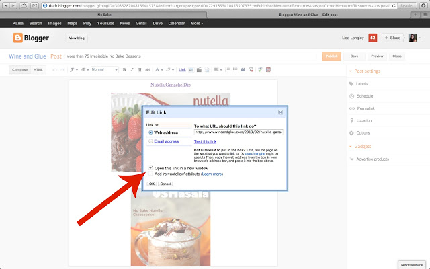Click the Test this link hyperlink
This screenshot has height=269, width=430.
pyautogui.click(x=205, y=142)
